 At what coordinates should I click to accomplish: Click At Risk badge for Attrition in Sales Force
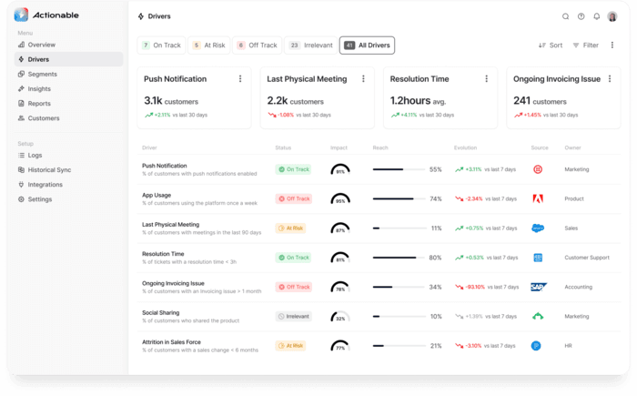tap(290, 346)
